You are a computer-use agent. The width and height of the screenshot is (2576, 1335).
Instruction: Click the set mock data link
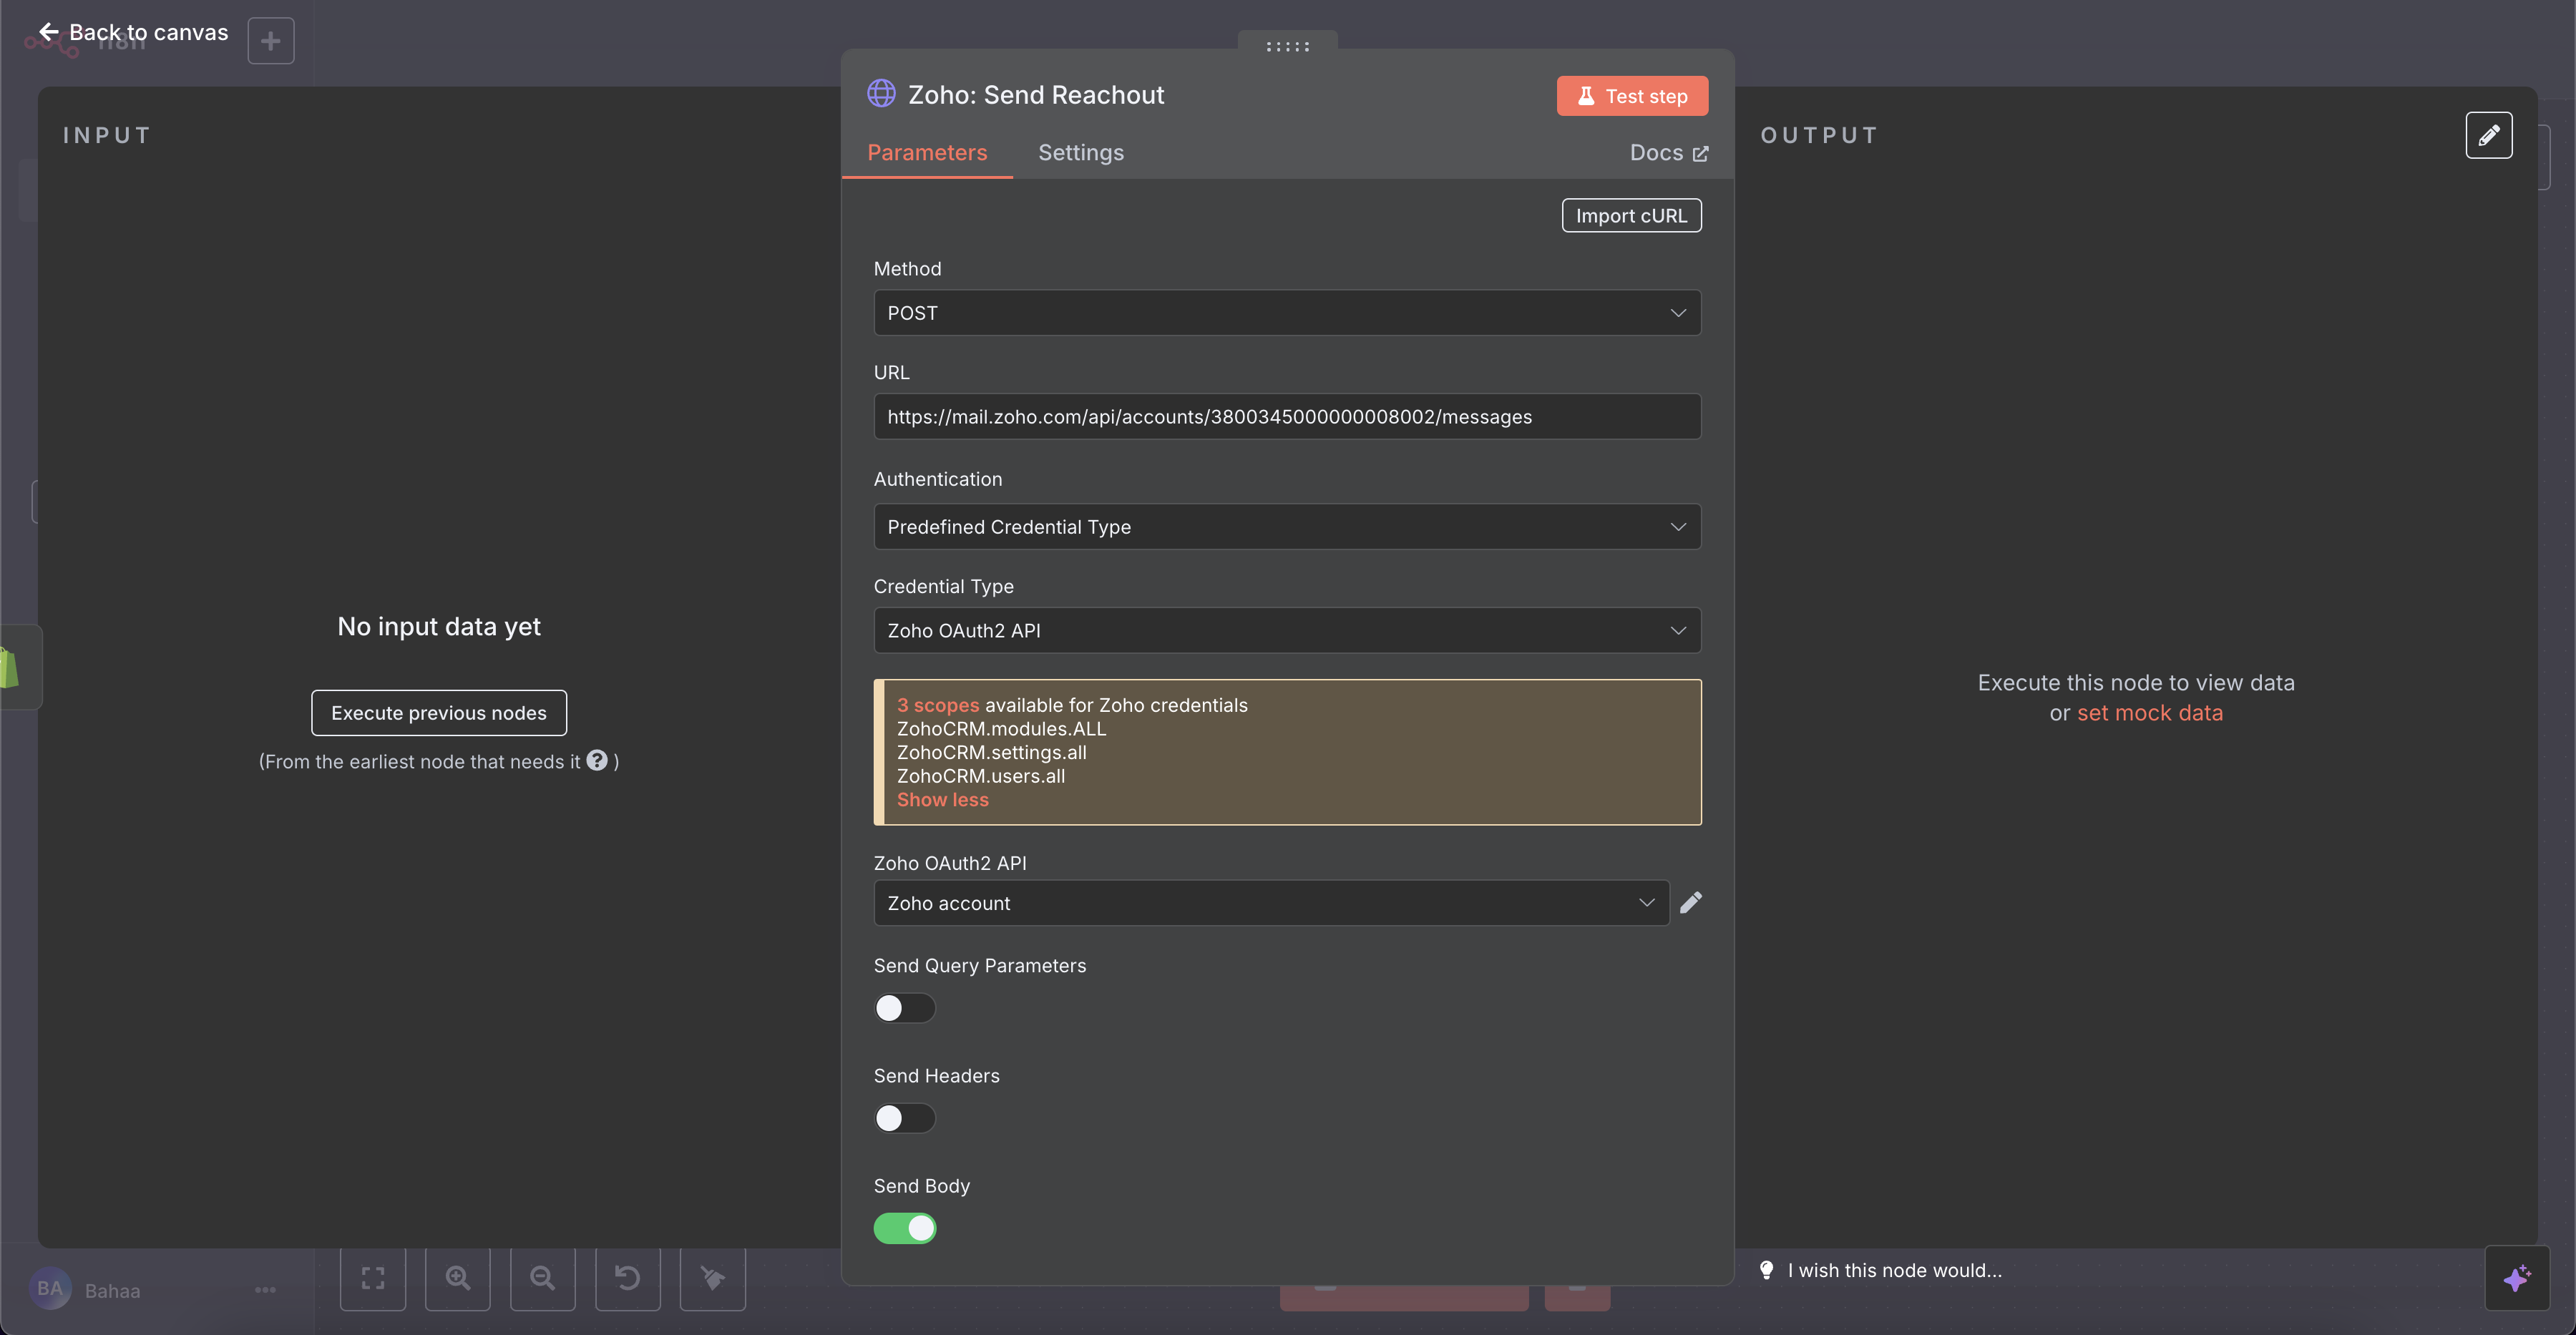point(2150,713)
